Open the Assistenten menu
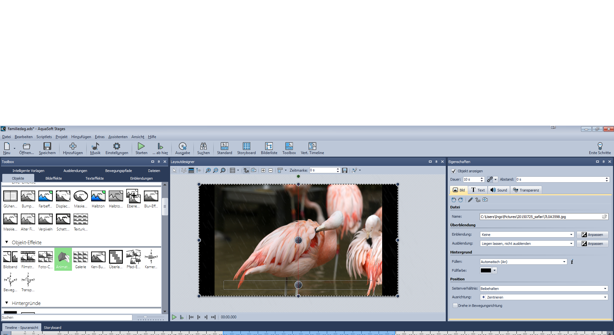Viewport: 614px width, 335px height. 118,137
